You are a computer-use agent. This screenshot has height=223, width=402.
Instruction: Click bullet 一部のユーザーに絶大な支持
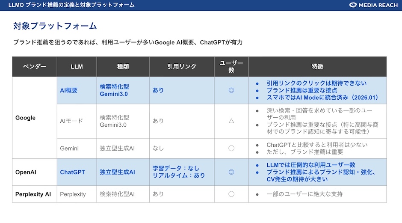pyautogui.click(x=304, y=194)
